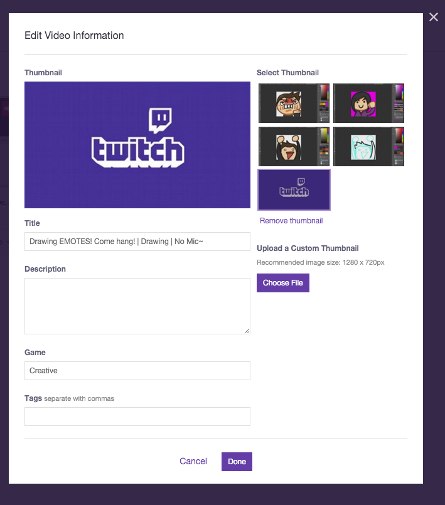Focus the Title input to edit it
Screen dimensions: 445x505
(137, 241)
